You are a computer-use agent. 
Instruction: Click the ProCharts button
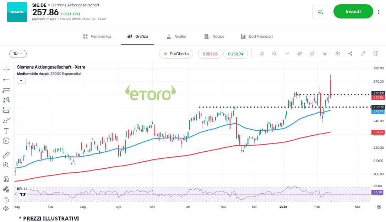[x=176, y=54]
